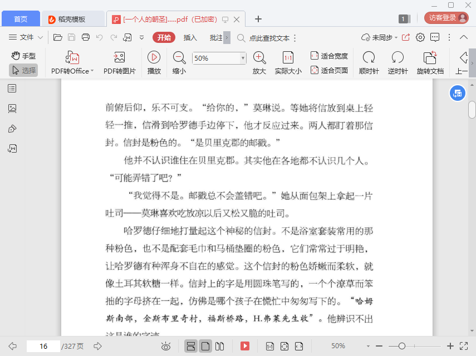This screenshot has height=356, width=476.
Task: Open the zoom percentage dropdown
Action: tap(243, 58)
